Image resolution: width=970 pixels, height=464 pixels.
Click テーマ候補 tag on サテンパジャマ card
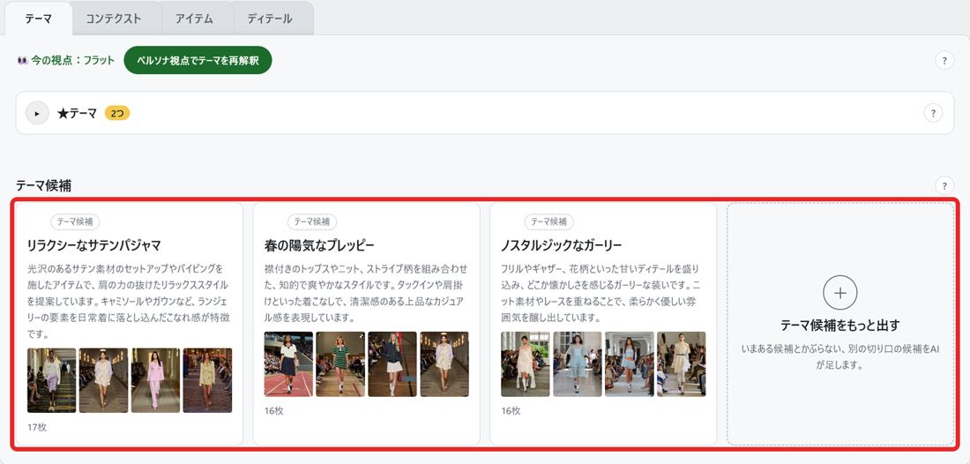pyautogui.click(x=75, y=221)
